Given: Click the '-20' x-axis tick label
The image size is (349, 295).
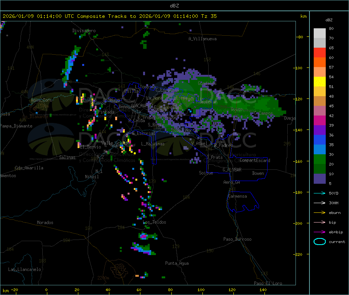Looking at the screenshot, I should [14, 290].
